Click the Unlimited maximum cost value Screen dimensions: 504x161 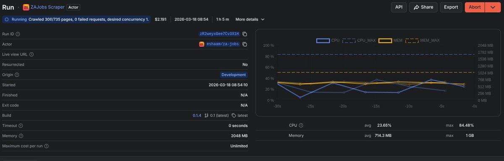(x=239, y=146)
